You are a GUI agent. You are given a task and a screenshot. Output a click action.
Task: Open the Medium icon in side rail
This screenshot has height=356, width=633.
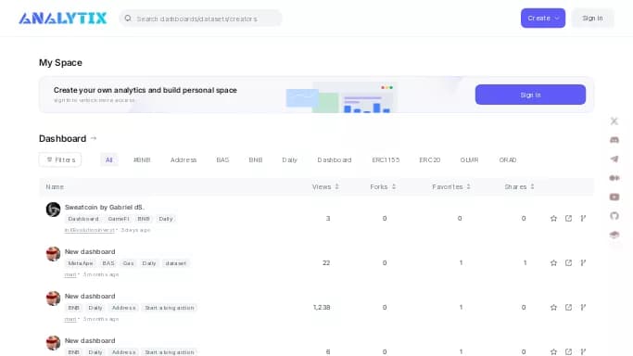click(x=614, y=178)
